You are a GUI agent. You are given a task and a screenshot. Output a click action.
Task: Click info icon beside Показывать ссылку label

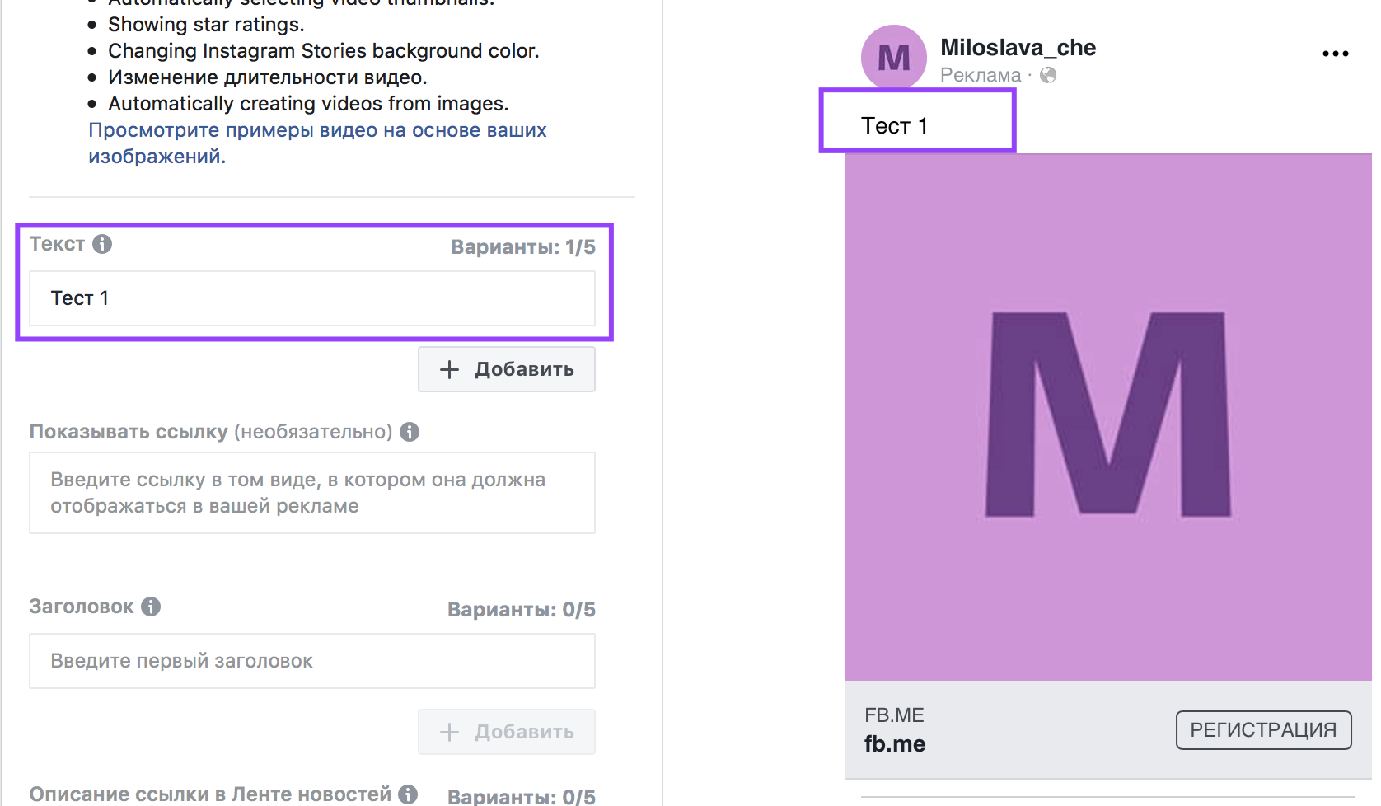pos(410,432)
